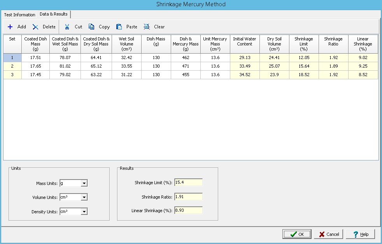Click the Shrinkage Limit result field
The image size is (382, 244).
(x=189, y=183)
